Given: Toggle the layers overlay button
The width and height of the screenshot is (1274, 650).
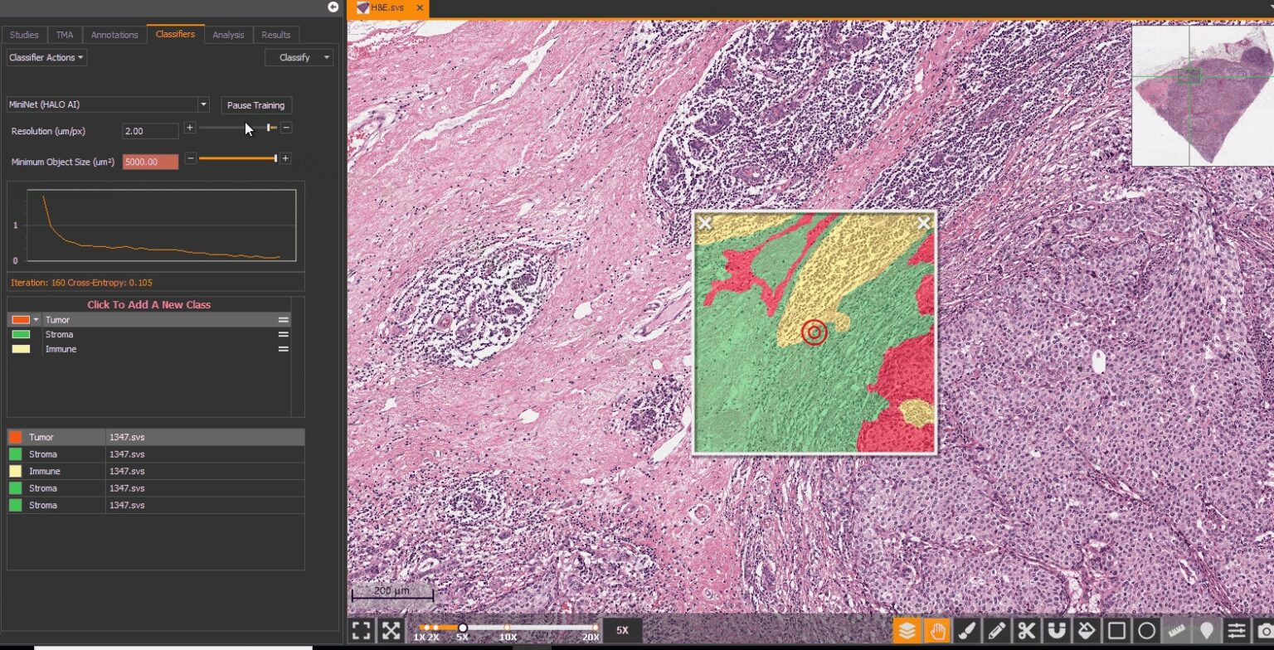Looking at the screenshot, I should (x=907, y=631).
